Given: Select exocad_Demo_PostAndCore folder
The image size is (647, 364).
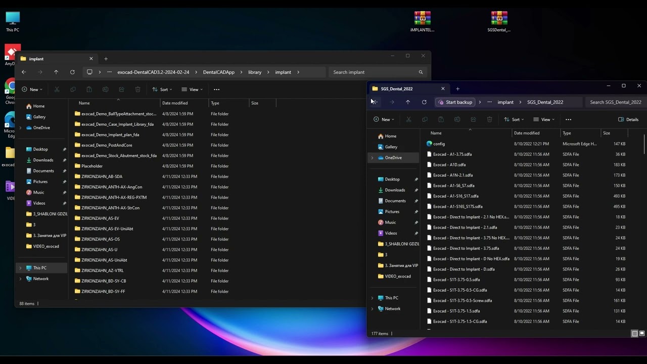Looking at the screenshot, I should pos(107,145).
